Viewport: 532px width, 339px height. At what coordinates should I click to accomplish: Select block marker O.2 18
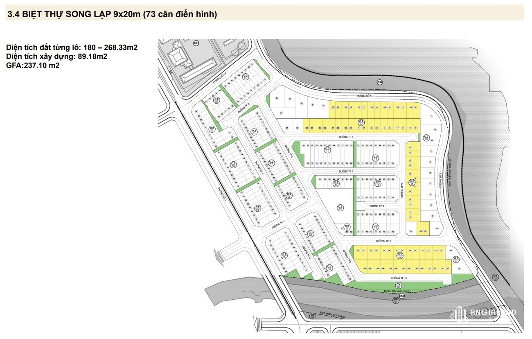pyautogui.click(x=412, y=183)
